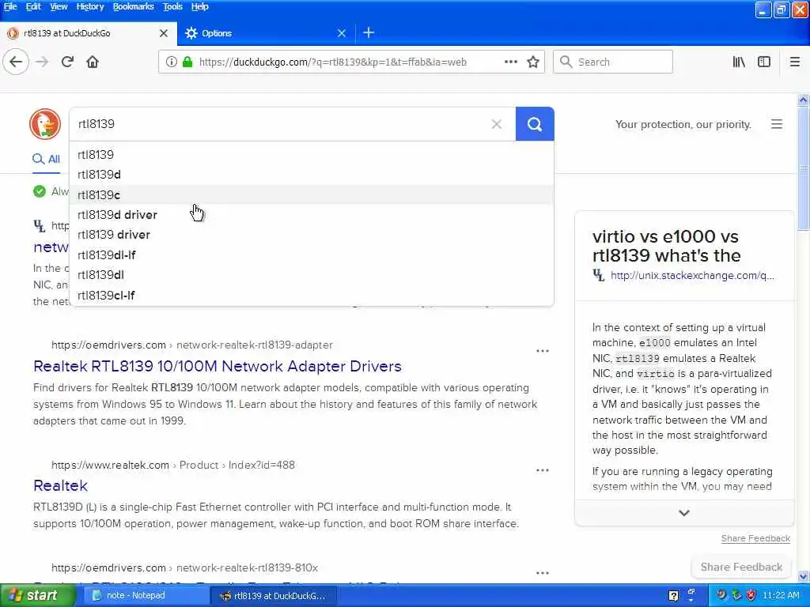Open the browser home page
Image resolution: width=810 pixels, height=607 pixels.
click(93, 62)
